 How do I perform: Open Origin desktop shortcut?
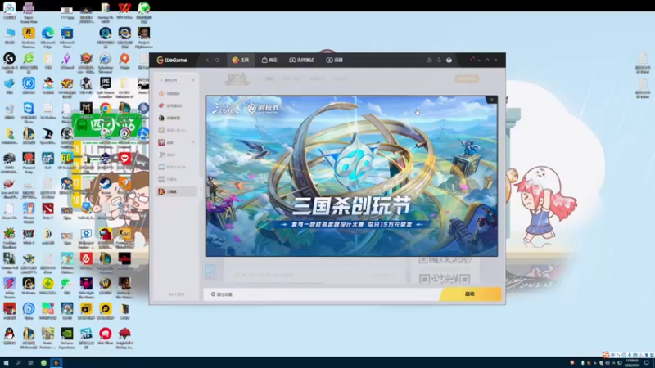[124, 62]
